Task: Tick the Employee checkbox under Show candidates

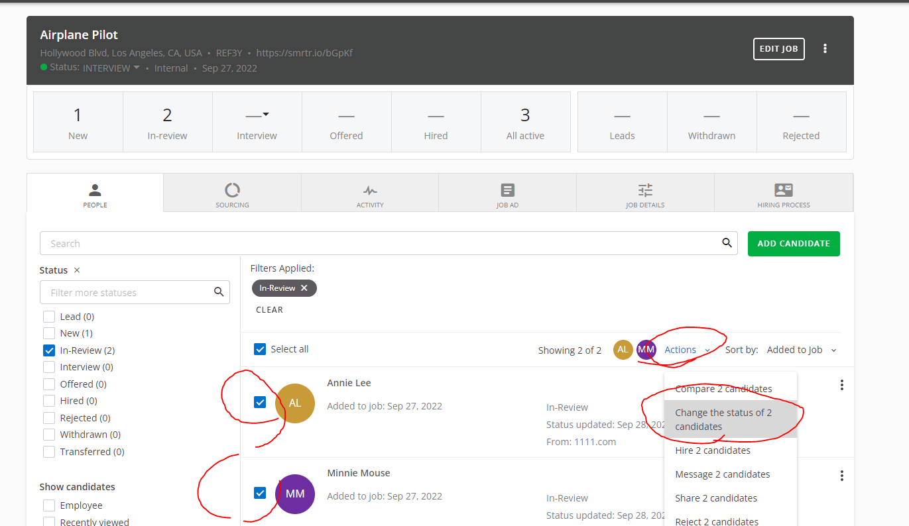Action: (x=48, y=505)
